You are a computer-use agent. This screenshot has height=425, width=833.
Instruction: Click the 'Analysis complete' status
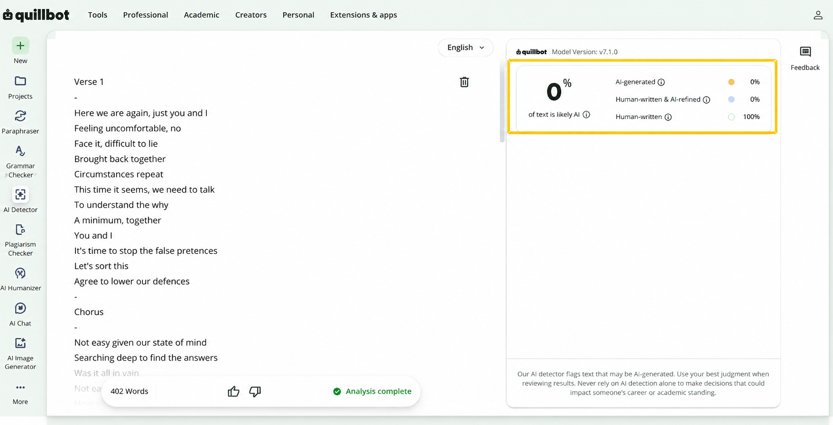coord(372,391)
